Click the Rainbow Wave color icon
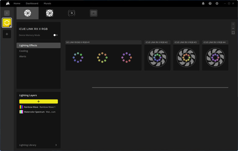The image size is (238, 151). [21, 107]
